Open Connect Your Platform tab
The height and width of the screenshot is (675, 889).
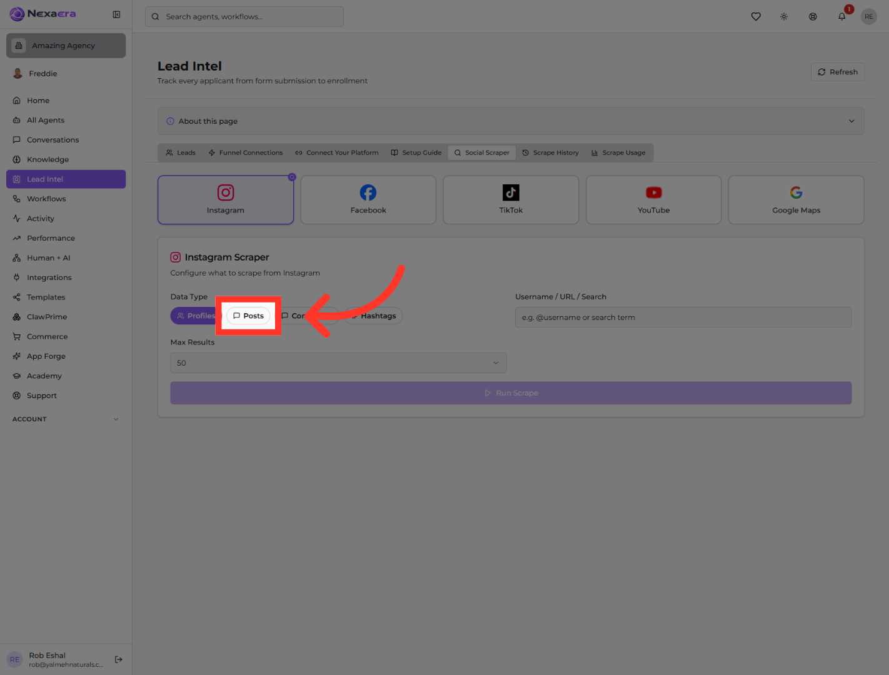click(x=336, y=152)
